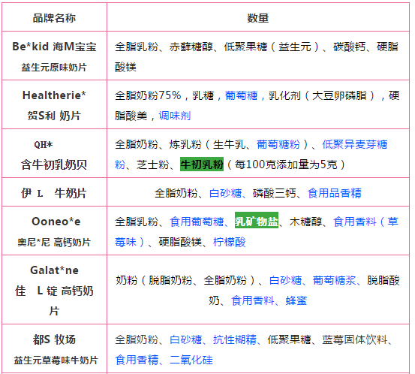The width and height of the screenshot is (415, 374).
Task: Click the blue 调味剂 ingredient text
Action: click(x=175, y=116)
